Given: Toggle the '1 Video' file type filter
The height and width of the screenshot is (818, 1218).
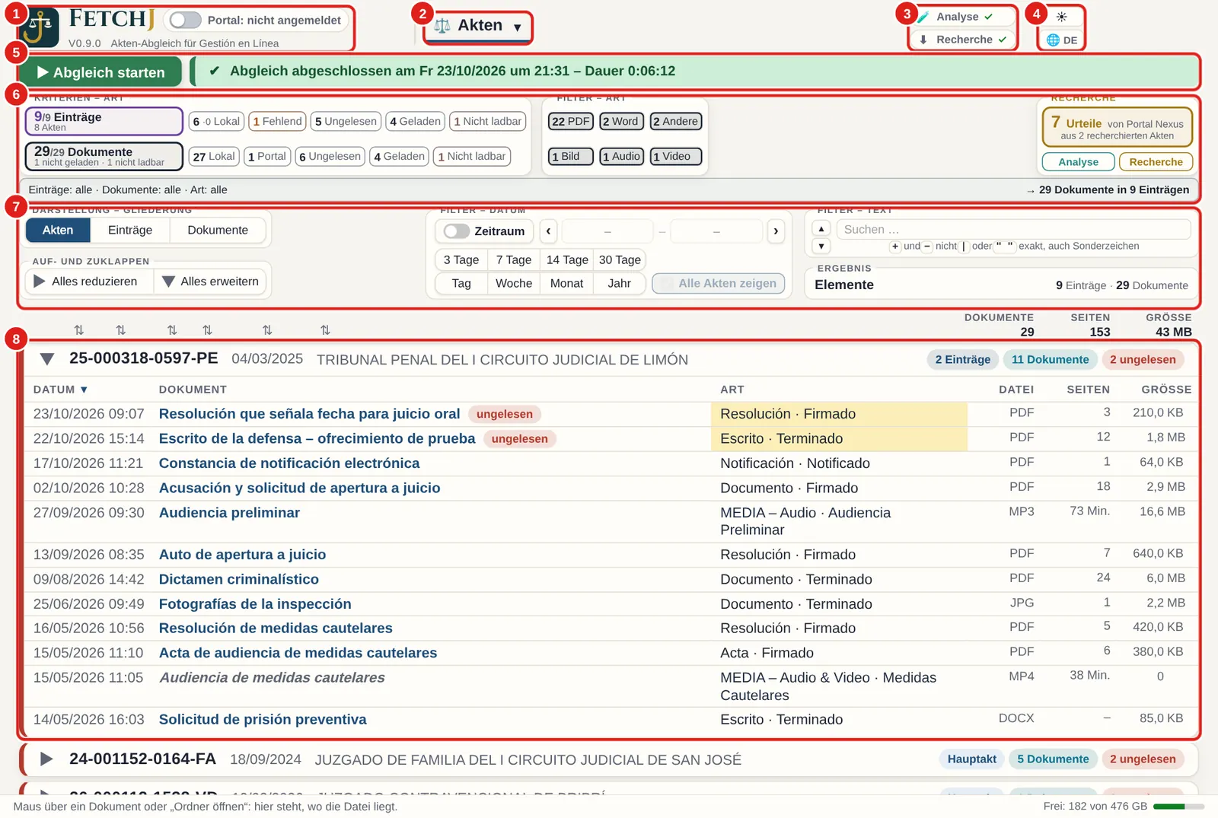Looking at the screenshot, I should point(676,156).
